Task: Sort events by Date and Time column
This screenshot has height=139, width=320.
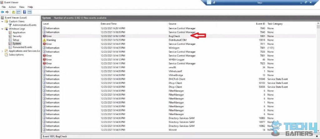Action: click(109, 24)
